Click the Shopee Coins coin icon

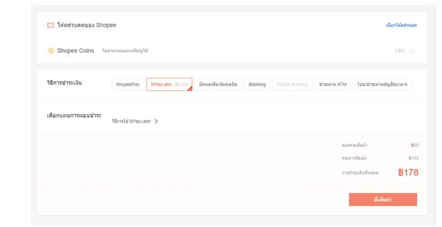click(51, 51)
